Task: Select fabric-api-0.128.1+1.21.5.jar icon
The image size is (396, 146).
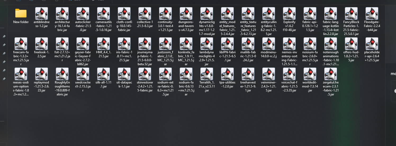Action: click(x=310, y=14)
